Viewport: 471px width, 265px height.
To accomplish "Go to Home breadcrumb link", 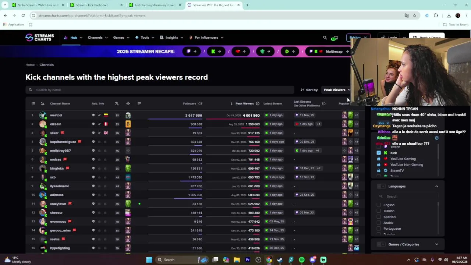I will pyautogui.click(x=30, y=65).
